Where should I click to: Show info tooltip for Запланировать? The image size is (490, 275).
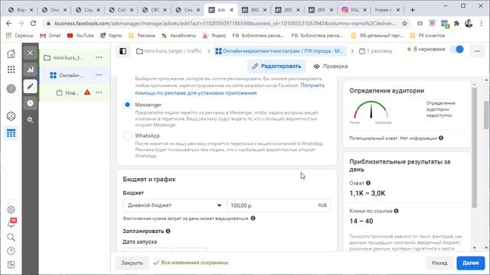168,231
